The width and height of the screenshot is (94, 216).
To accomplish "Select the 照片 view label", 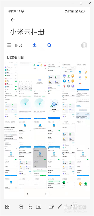I will pyautogui.click(x=19, y=45).
